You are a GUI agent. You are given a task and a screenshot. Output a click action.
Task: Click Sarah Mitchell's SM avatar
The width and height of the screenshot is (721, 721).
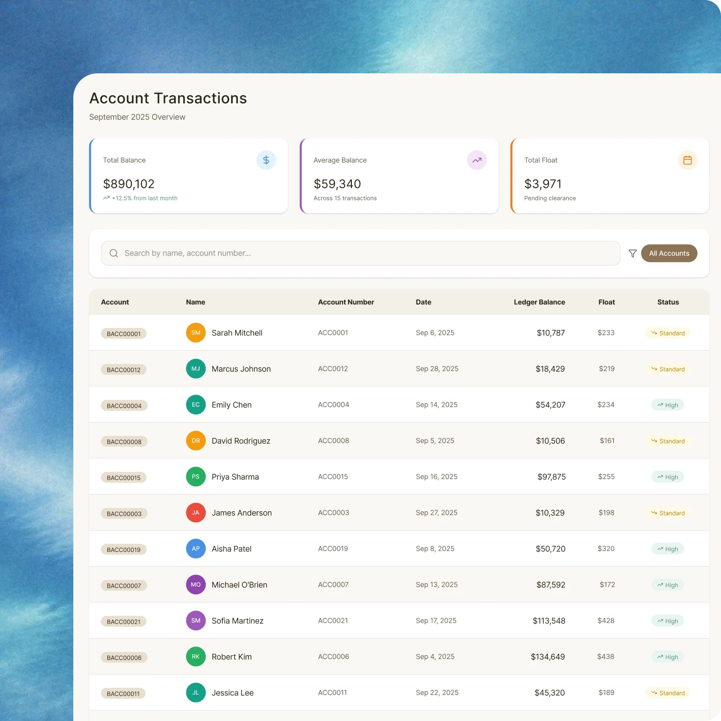pyautogui.click(x=196, y=333)
